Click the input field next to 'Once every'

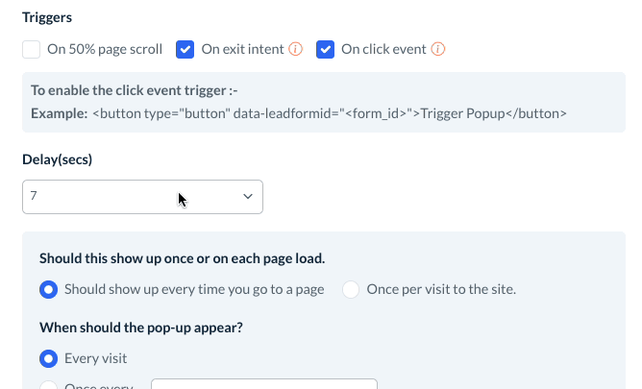(263, 384)
